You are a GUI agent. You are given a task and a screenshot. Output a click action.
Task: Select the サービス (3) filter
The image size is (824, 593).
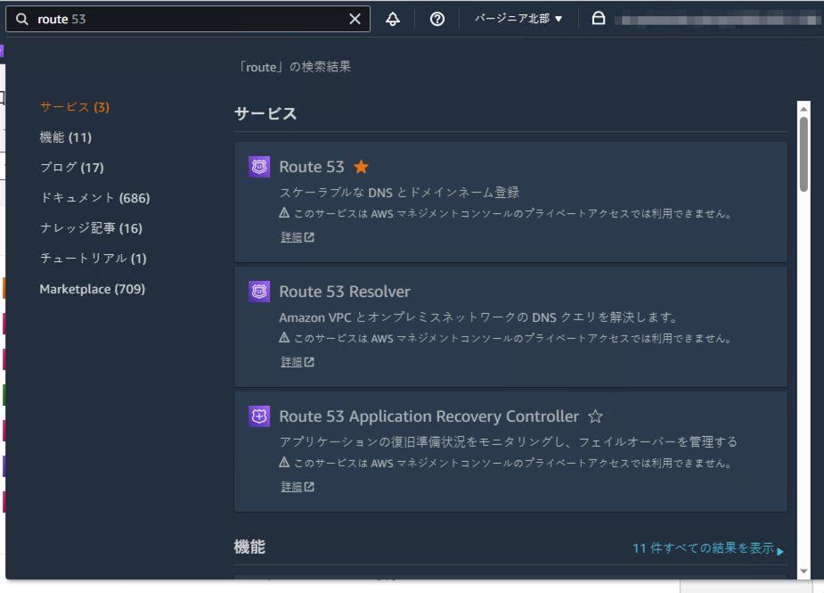pyautogui.click(x=75, y=107)
